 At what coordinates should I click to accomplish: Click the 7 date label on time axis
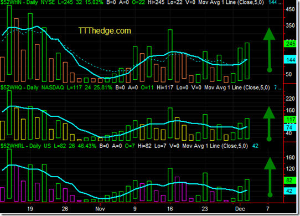(268, 209)
